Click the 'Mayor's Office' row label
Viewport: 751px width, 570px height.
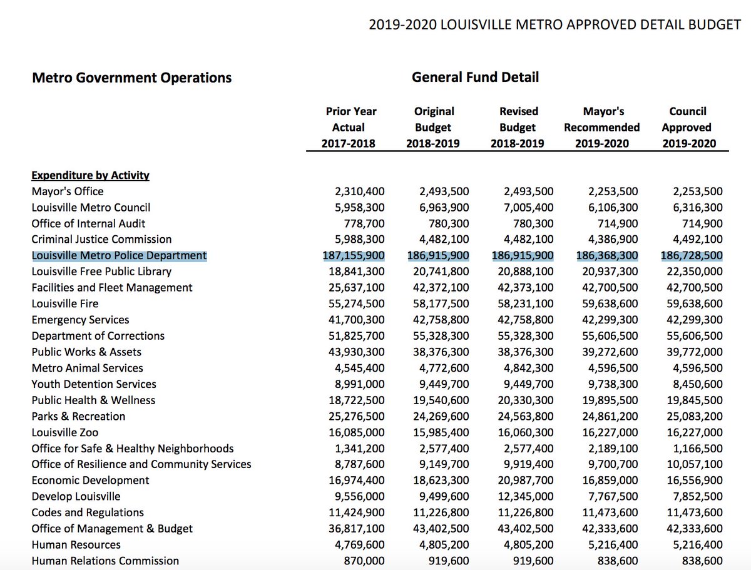tap(68, 191)
